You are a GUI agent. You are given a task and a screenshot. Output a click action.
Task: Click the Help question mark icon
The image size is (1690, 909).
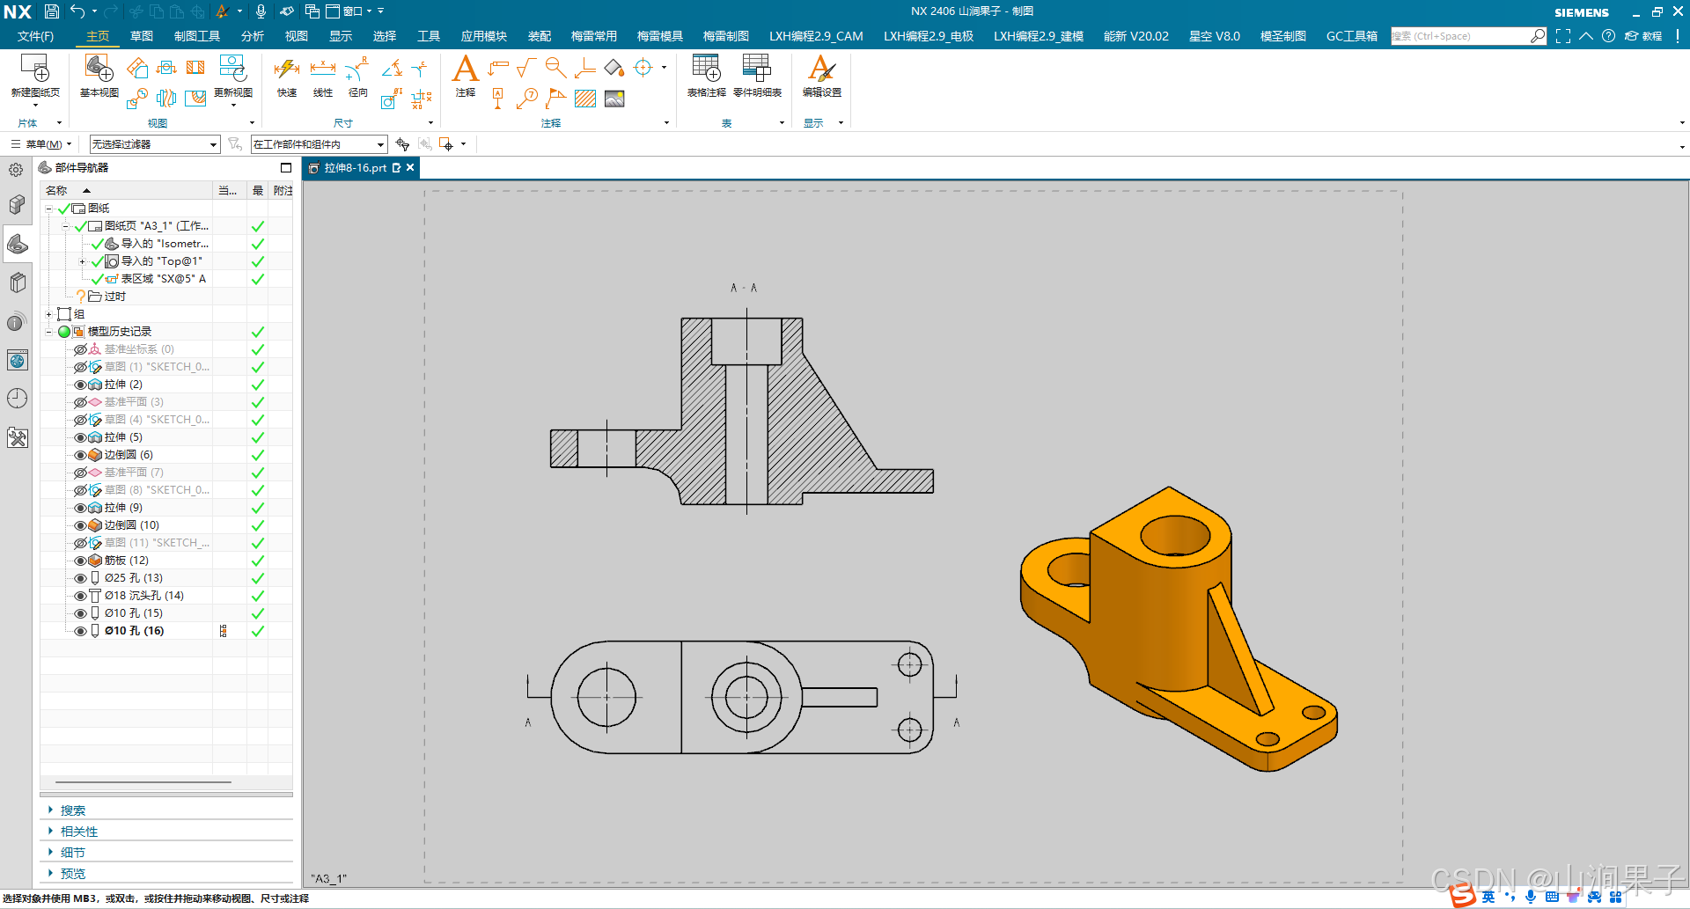pyautogui.click(x=1608, y=36)
